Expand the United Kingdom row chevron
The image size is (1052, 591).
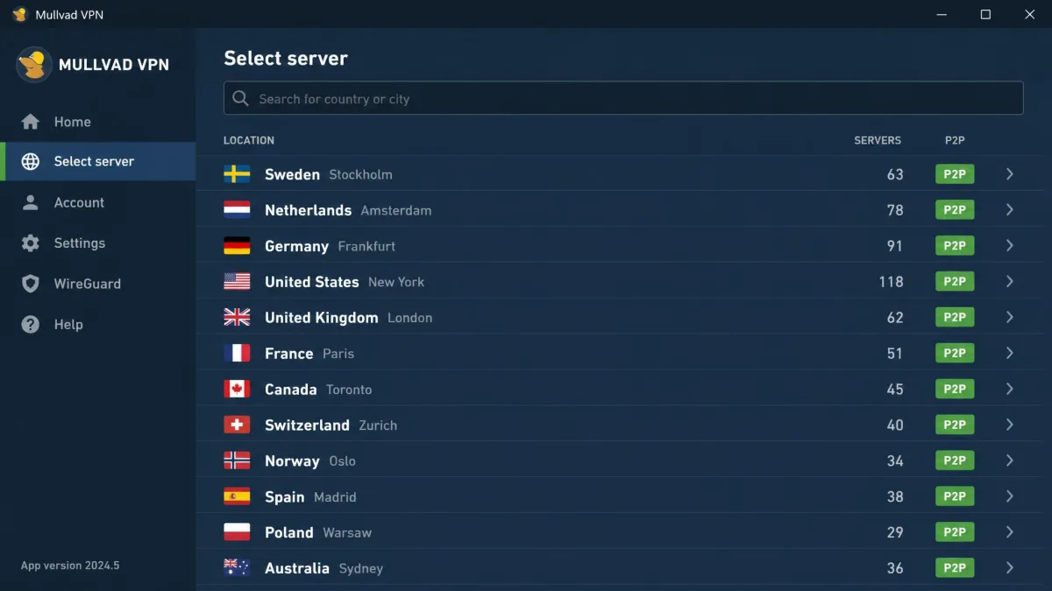[x=1010, y=317]
